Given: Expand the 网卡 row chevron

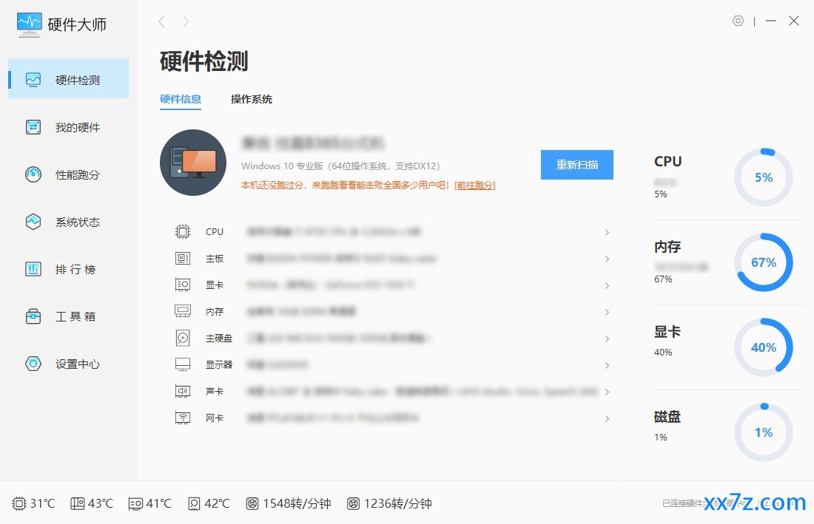Looking at the screenshot, I should pos(607,418).
